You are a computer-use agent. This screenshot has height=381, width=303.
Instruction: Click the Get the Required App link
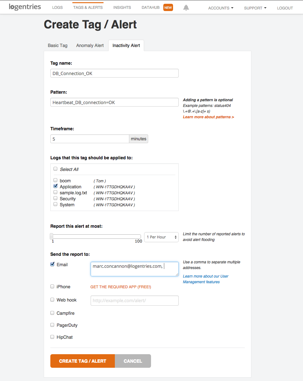(x=121, y=287)
